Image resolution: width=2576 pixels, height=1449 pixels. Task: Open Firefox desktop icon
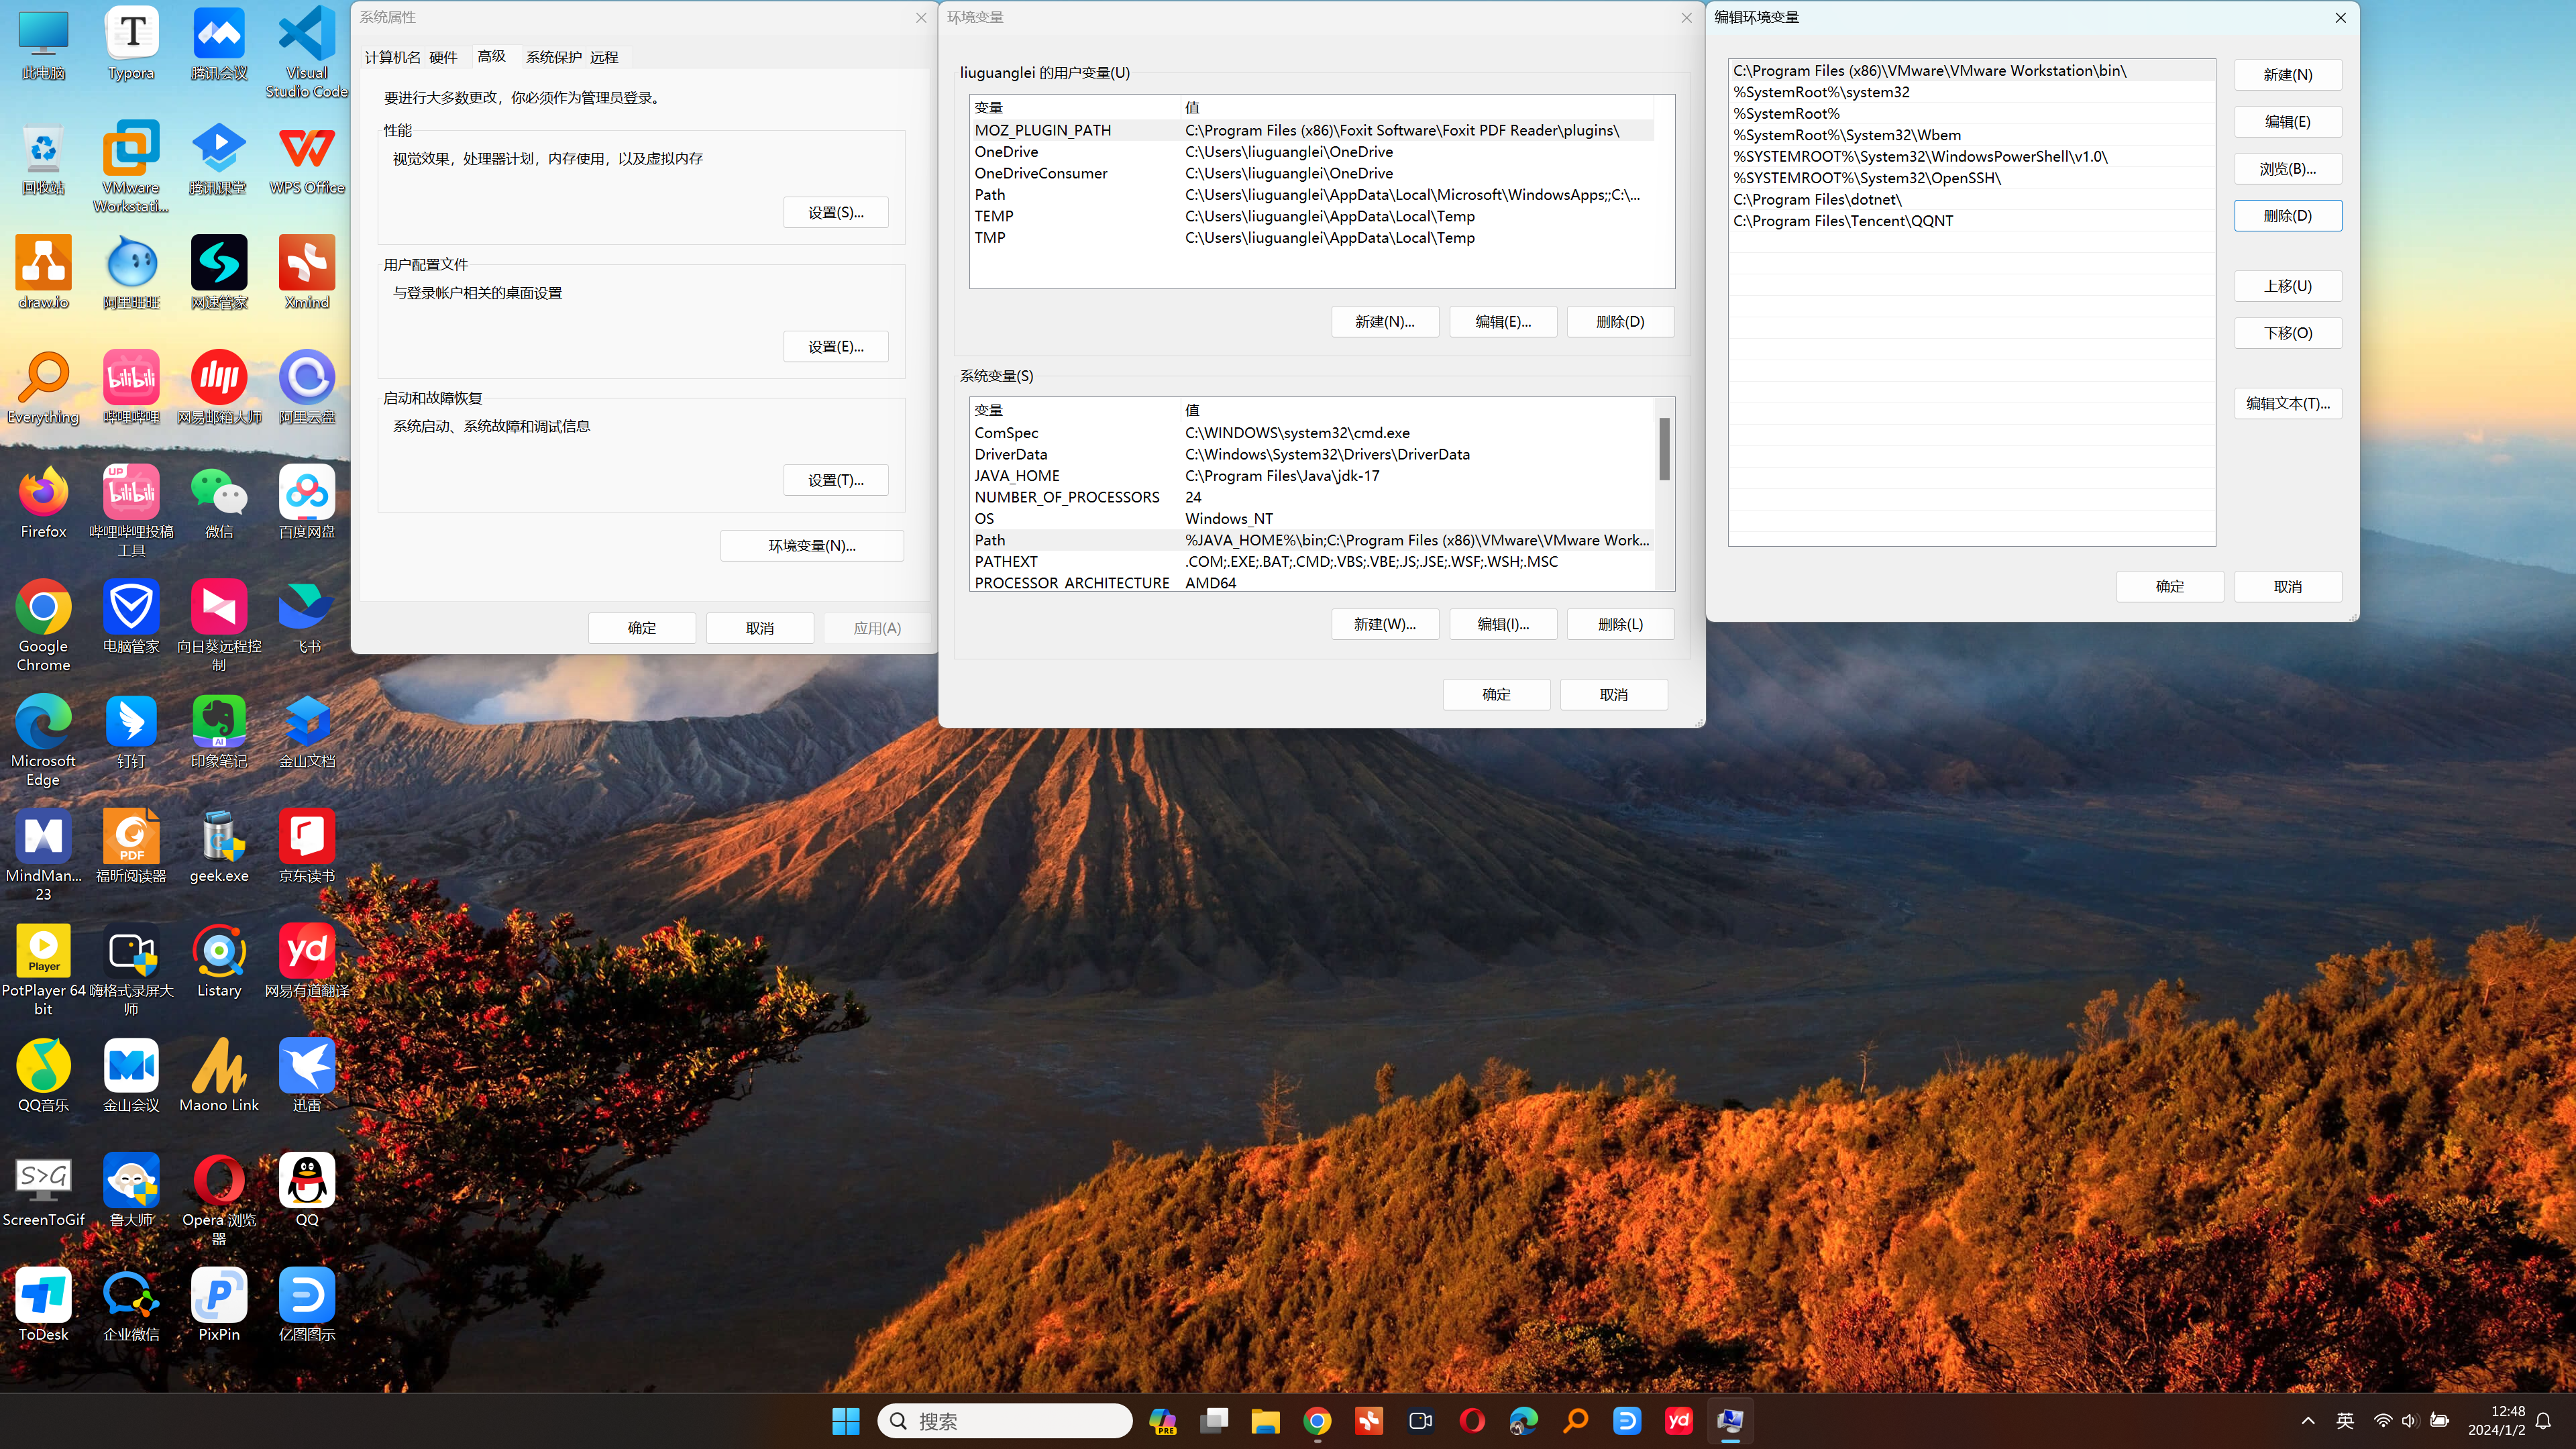[43, 502]
